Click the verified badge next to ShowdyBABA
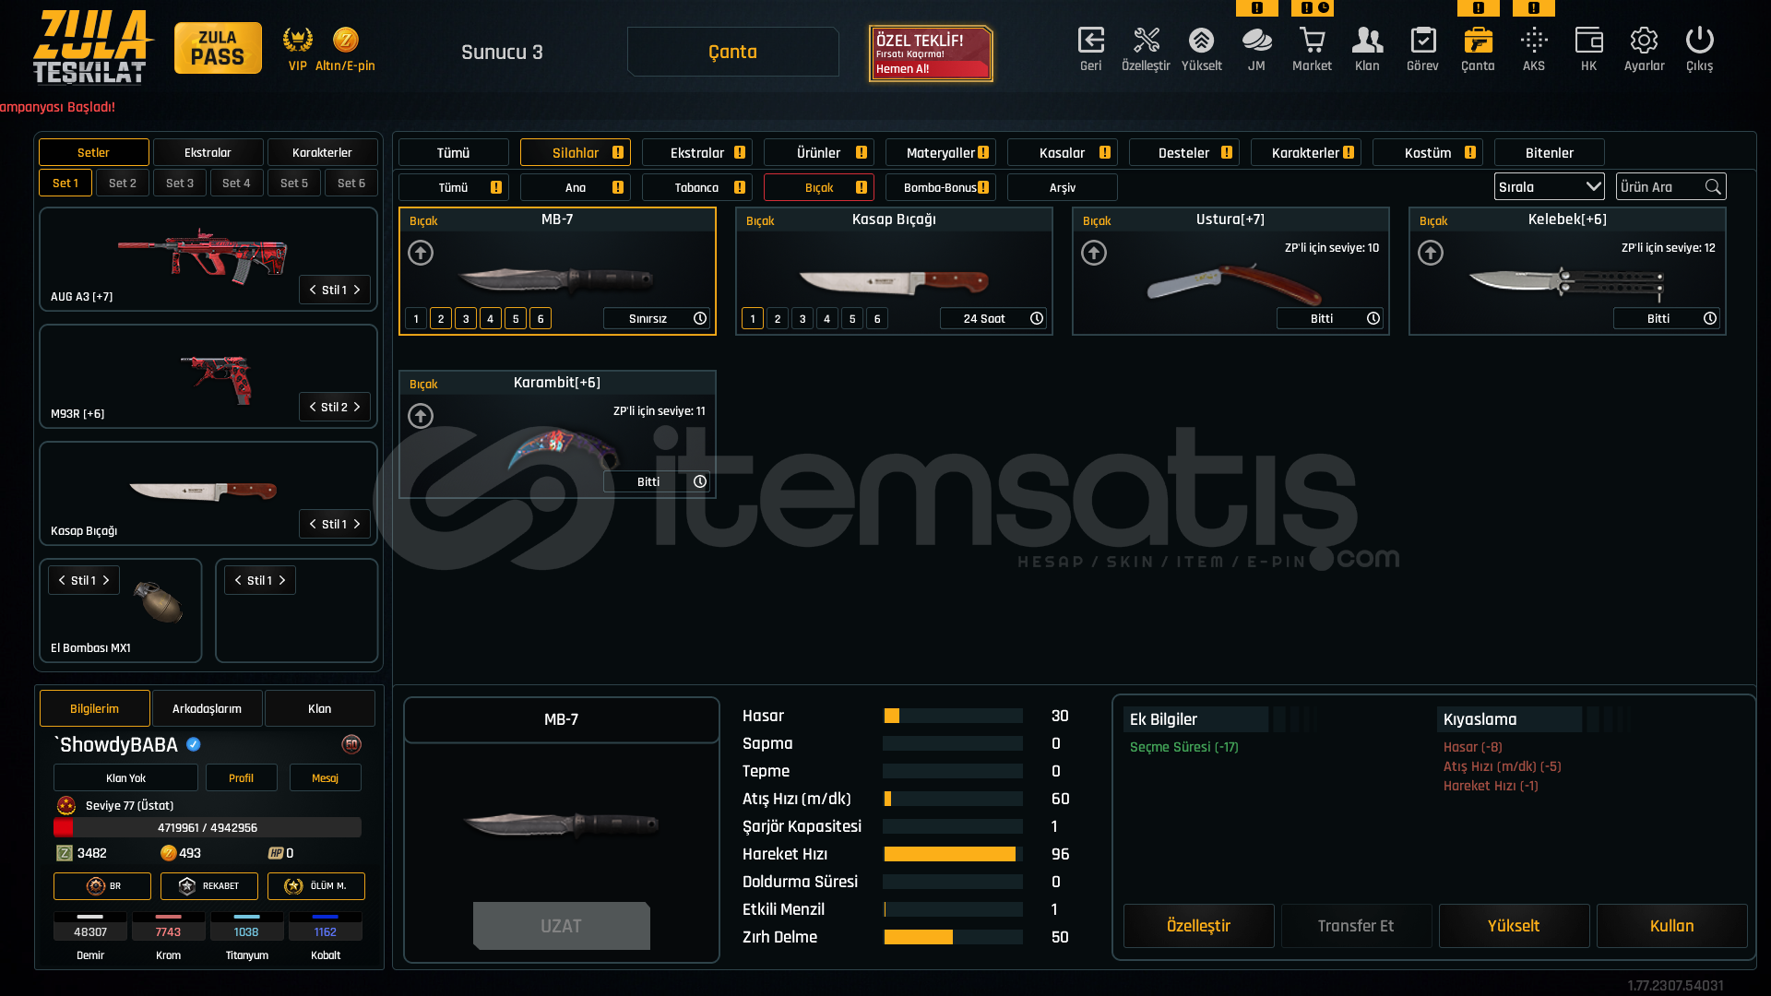 (x=194, y=744)
